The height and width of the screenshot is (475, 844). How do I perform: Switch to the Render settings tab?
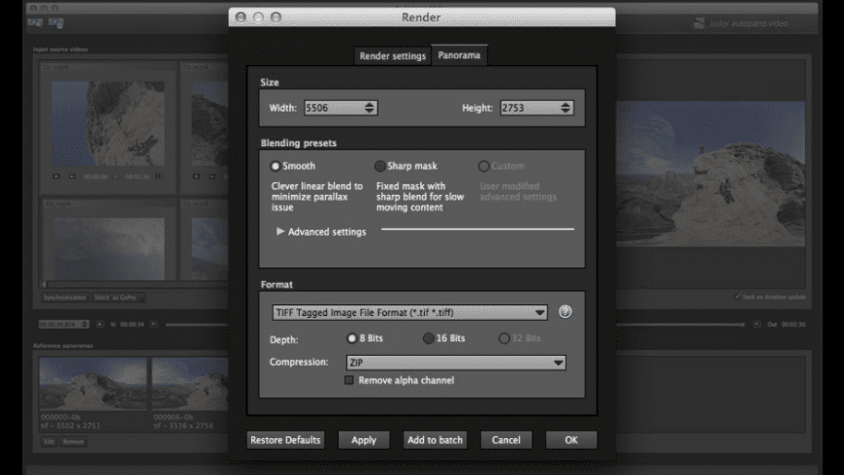coord(392,56)
